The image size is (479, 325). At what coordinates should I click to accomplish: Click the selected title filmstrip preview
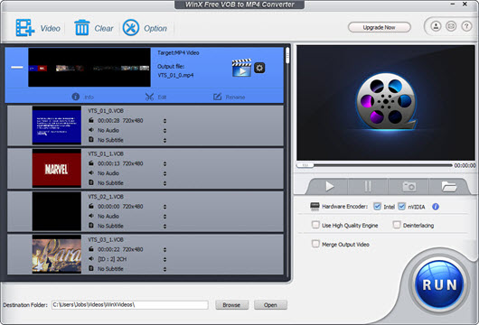point(89,67)
